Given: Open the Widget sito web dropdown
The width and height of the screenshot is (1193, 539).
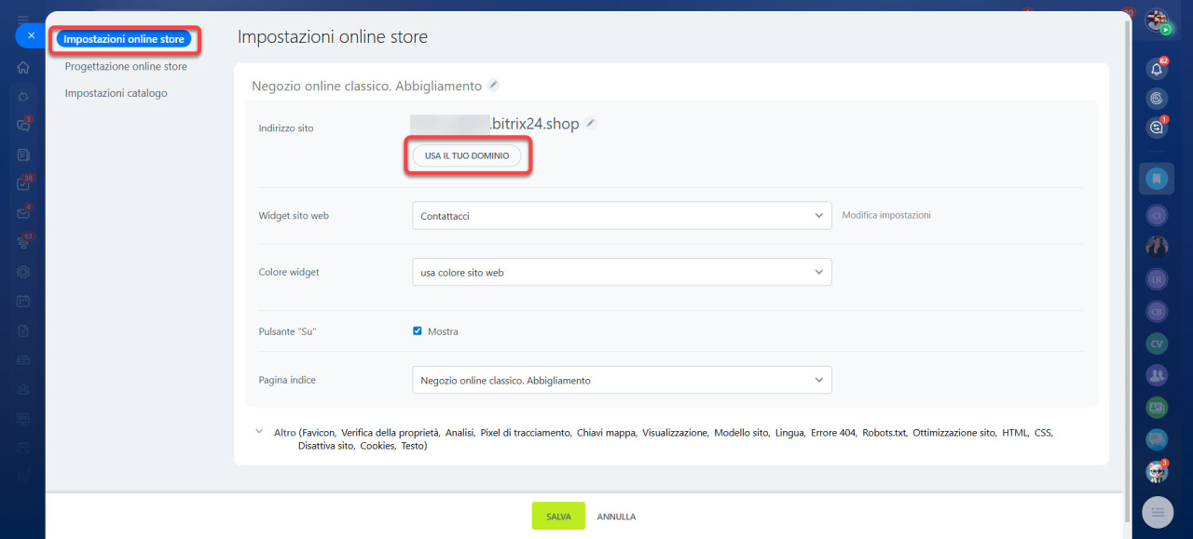Looking at the screenshot, I should point(621,216).
